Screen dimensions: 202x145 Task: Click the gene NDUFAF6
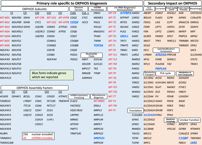(6, 129)
